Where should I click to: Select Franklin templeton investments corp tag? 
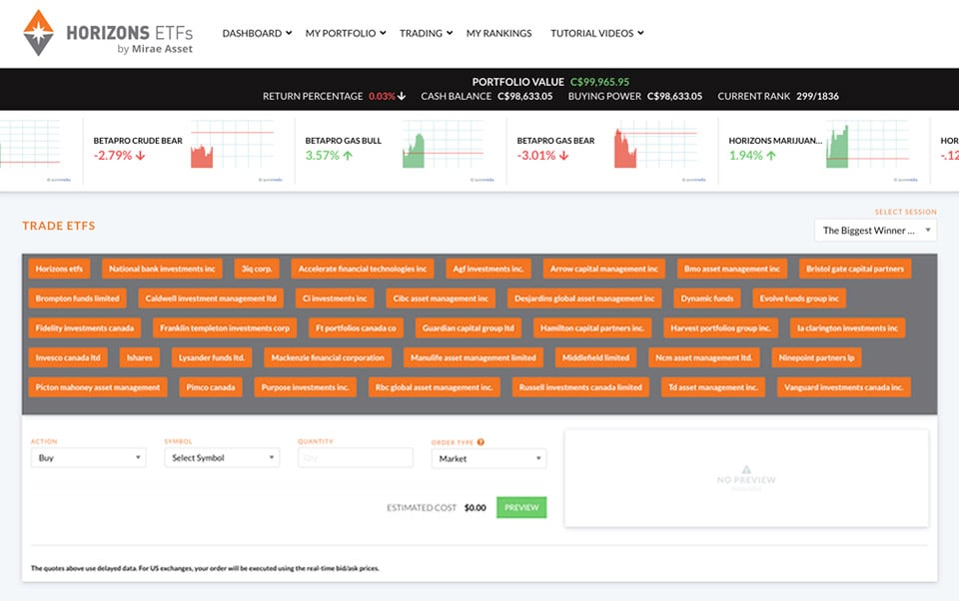225,327
